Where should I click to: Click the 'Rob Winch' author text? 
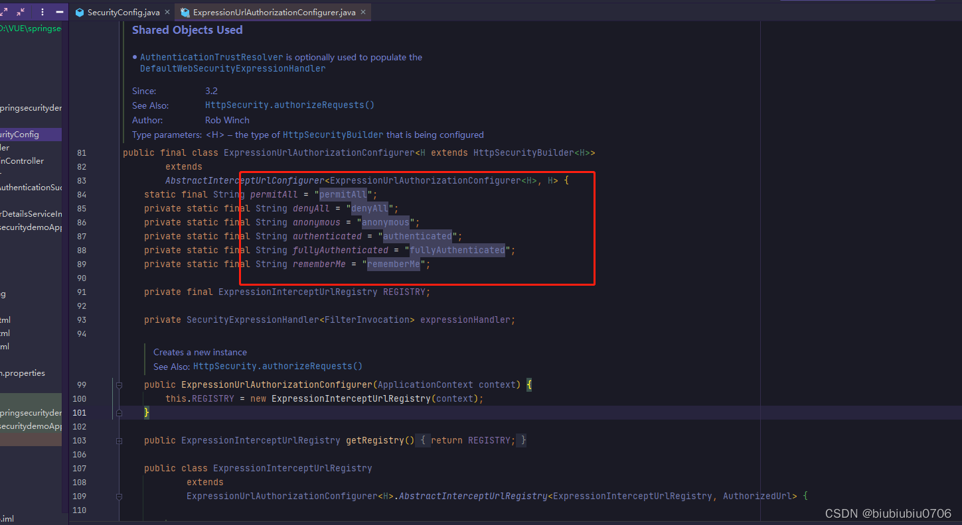[227, 120]
